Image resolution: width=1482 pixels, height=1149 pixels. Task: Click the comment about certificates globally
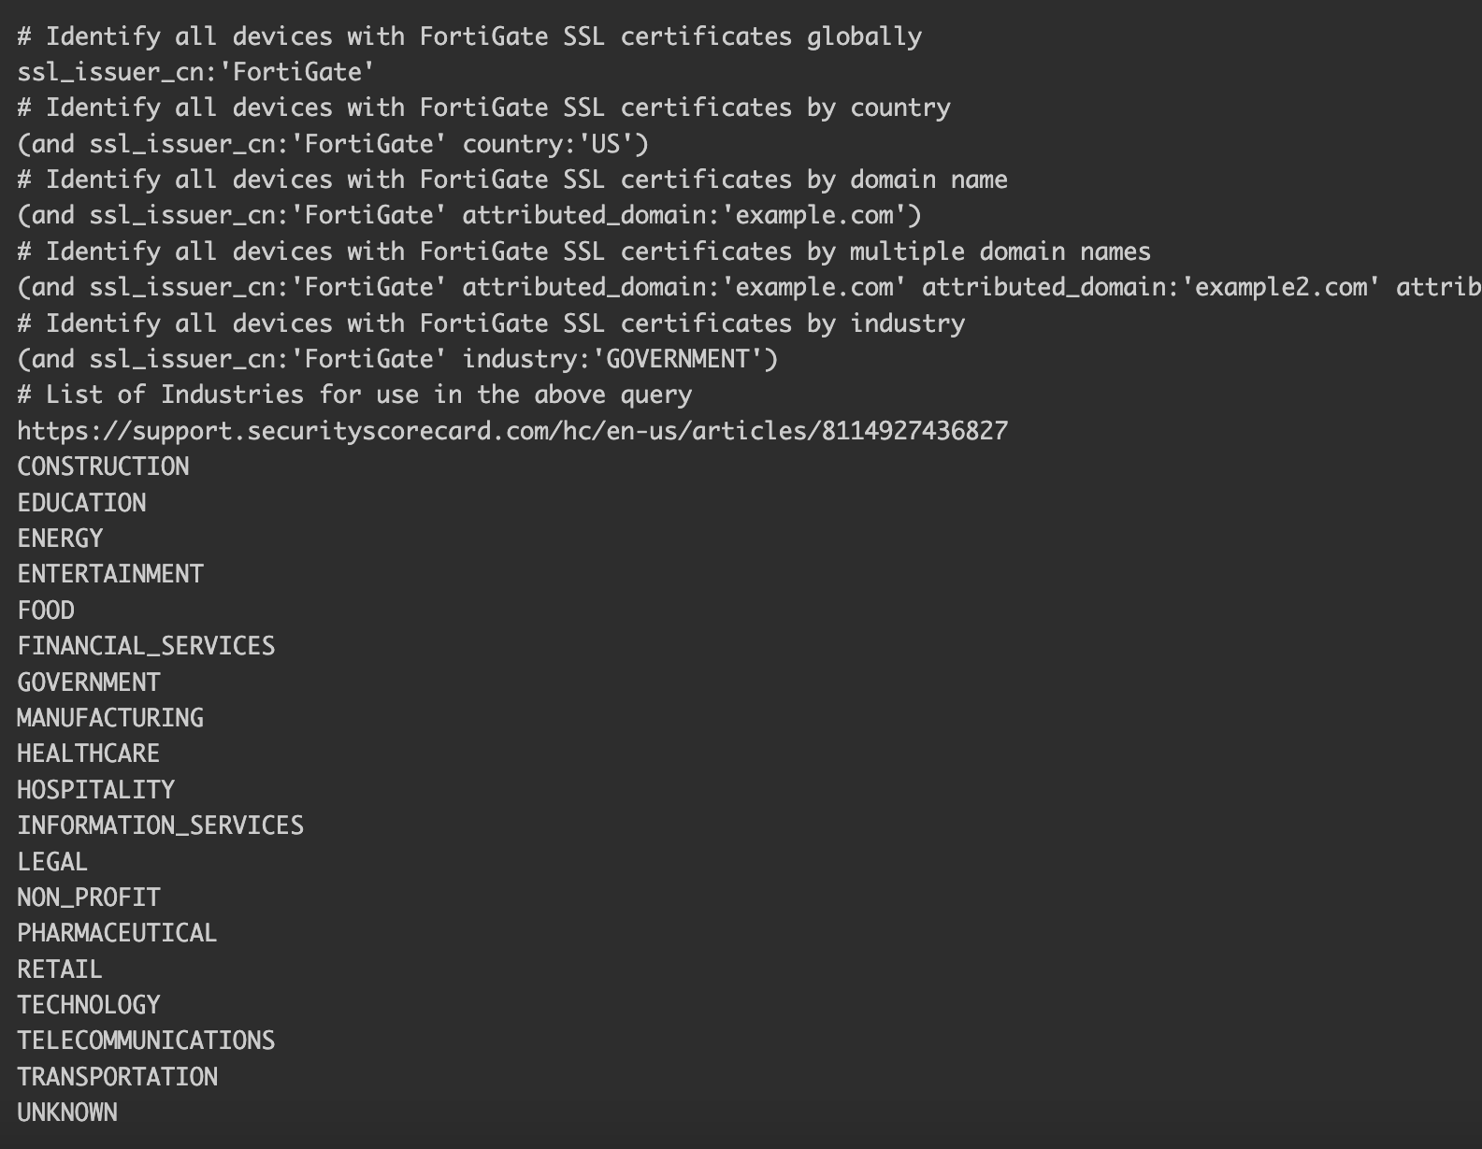pos(468,36)
